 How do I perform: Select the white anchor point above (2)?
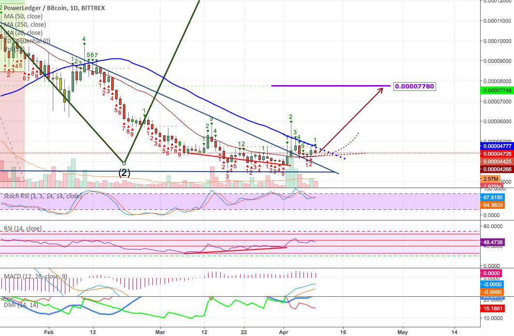point(124,163)
